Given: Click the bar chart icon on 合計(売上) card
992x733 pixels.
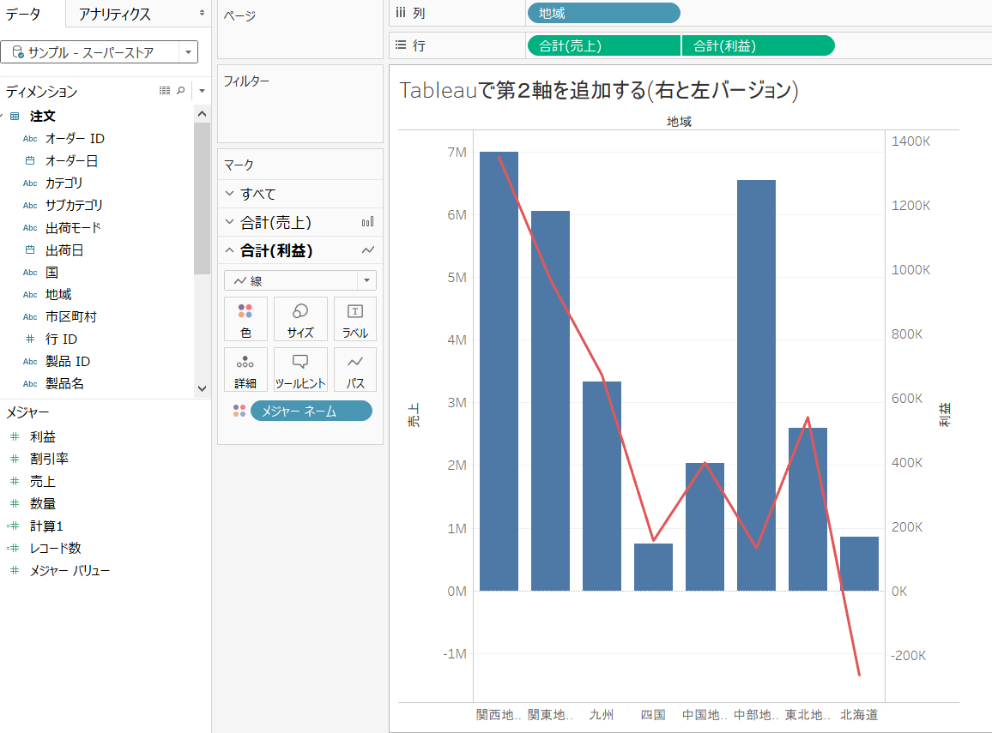Looking at the screenshot, I should pos(368,221).
